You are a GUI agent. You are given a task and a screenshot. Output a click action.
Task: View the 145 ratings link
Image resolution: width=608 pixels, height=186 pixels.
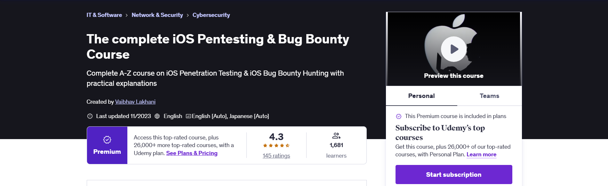276,156
